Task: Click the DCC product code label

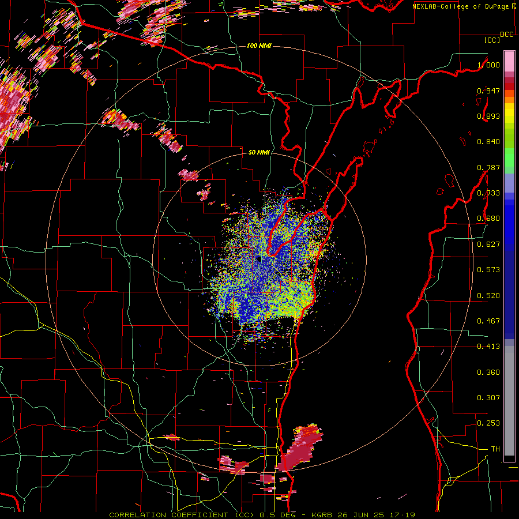Action: coord(506,35)
